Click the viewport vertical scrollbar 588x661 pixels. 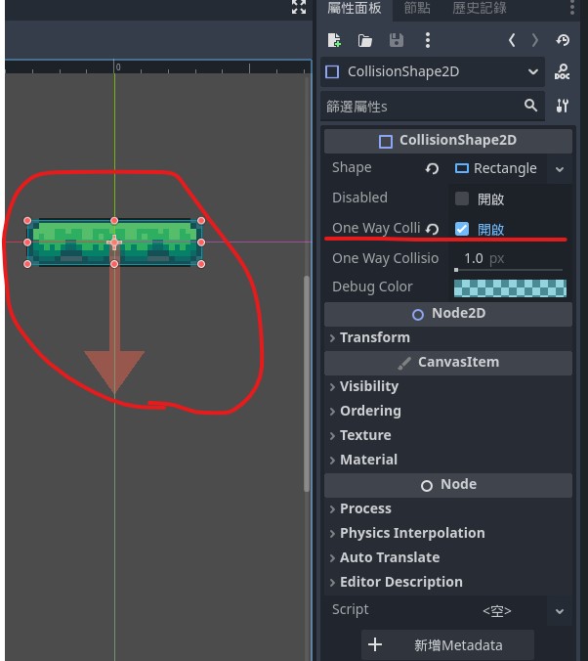tap(307, 383)
